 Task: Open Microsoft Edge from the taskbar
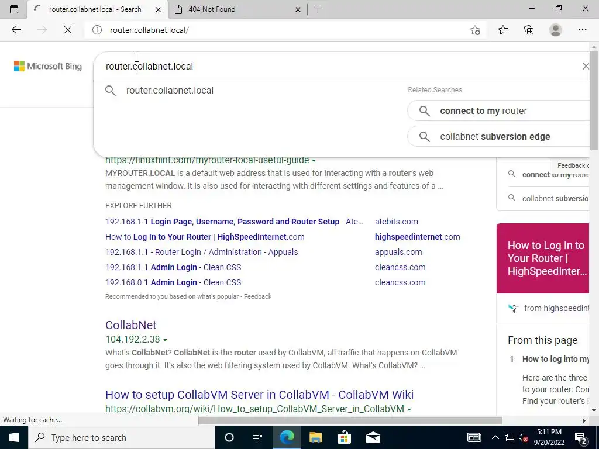coord(287,437)
